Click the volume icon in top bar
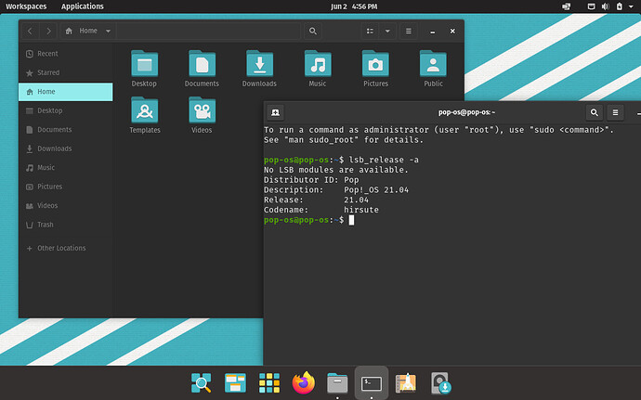Image resolution: width=641 pixels, height=400 pixels. [x=606, y=6]
